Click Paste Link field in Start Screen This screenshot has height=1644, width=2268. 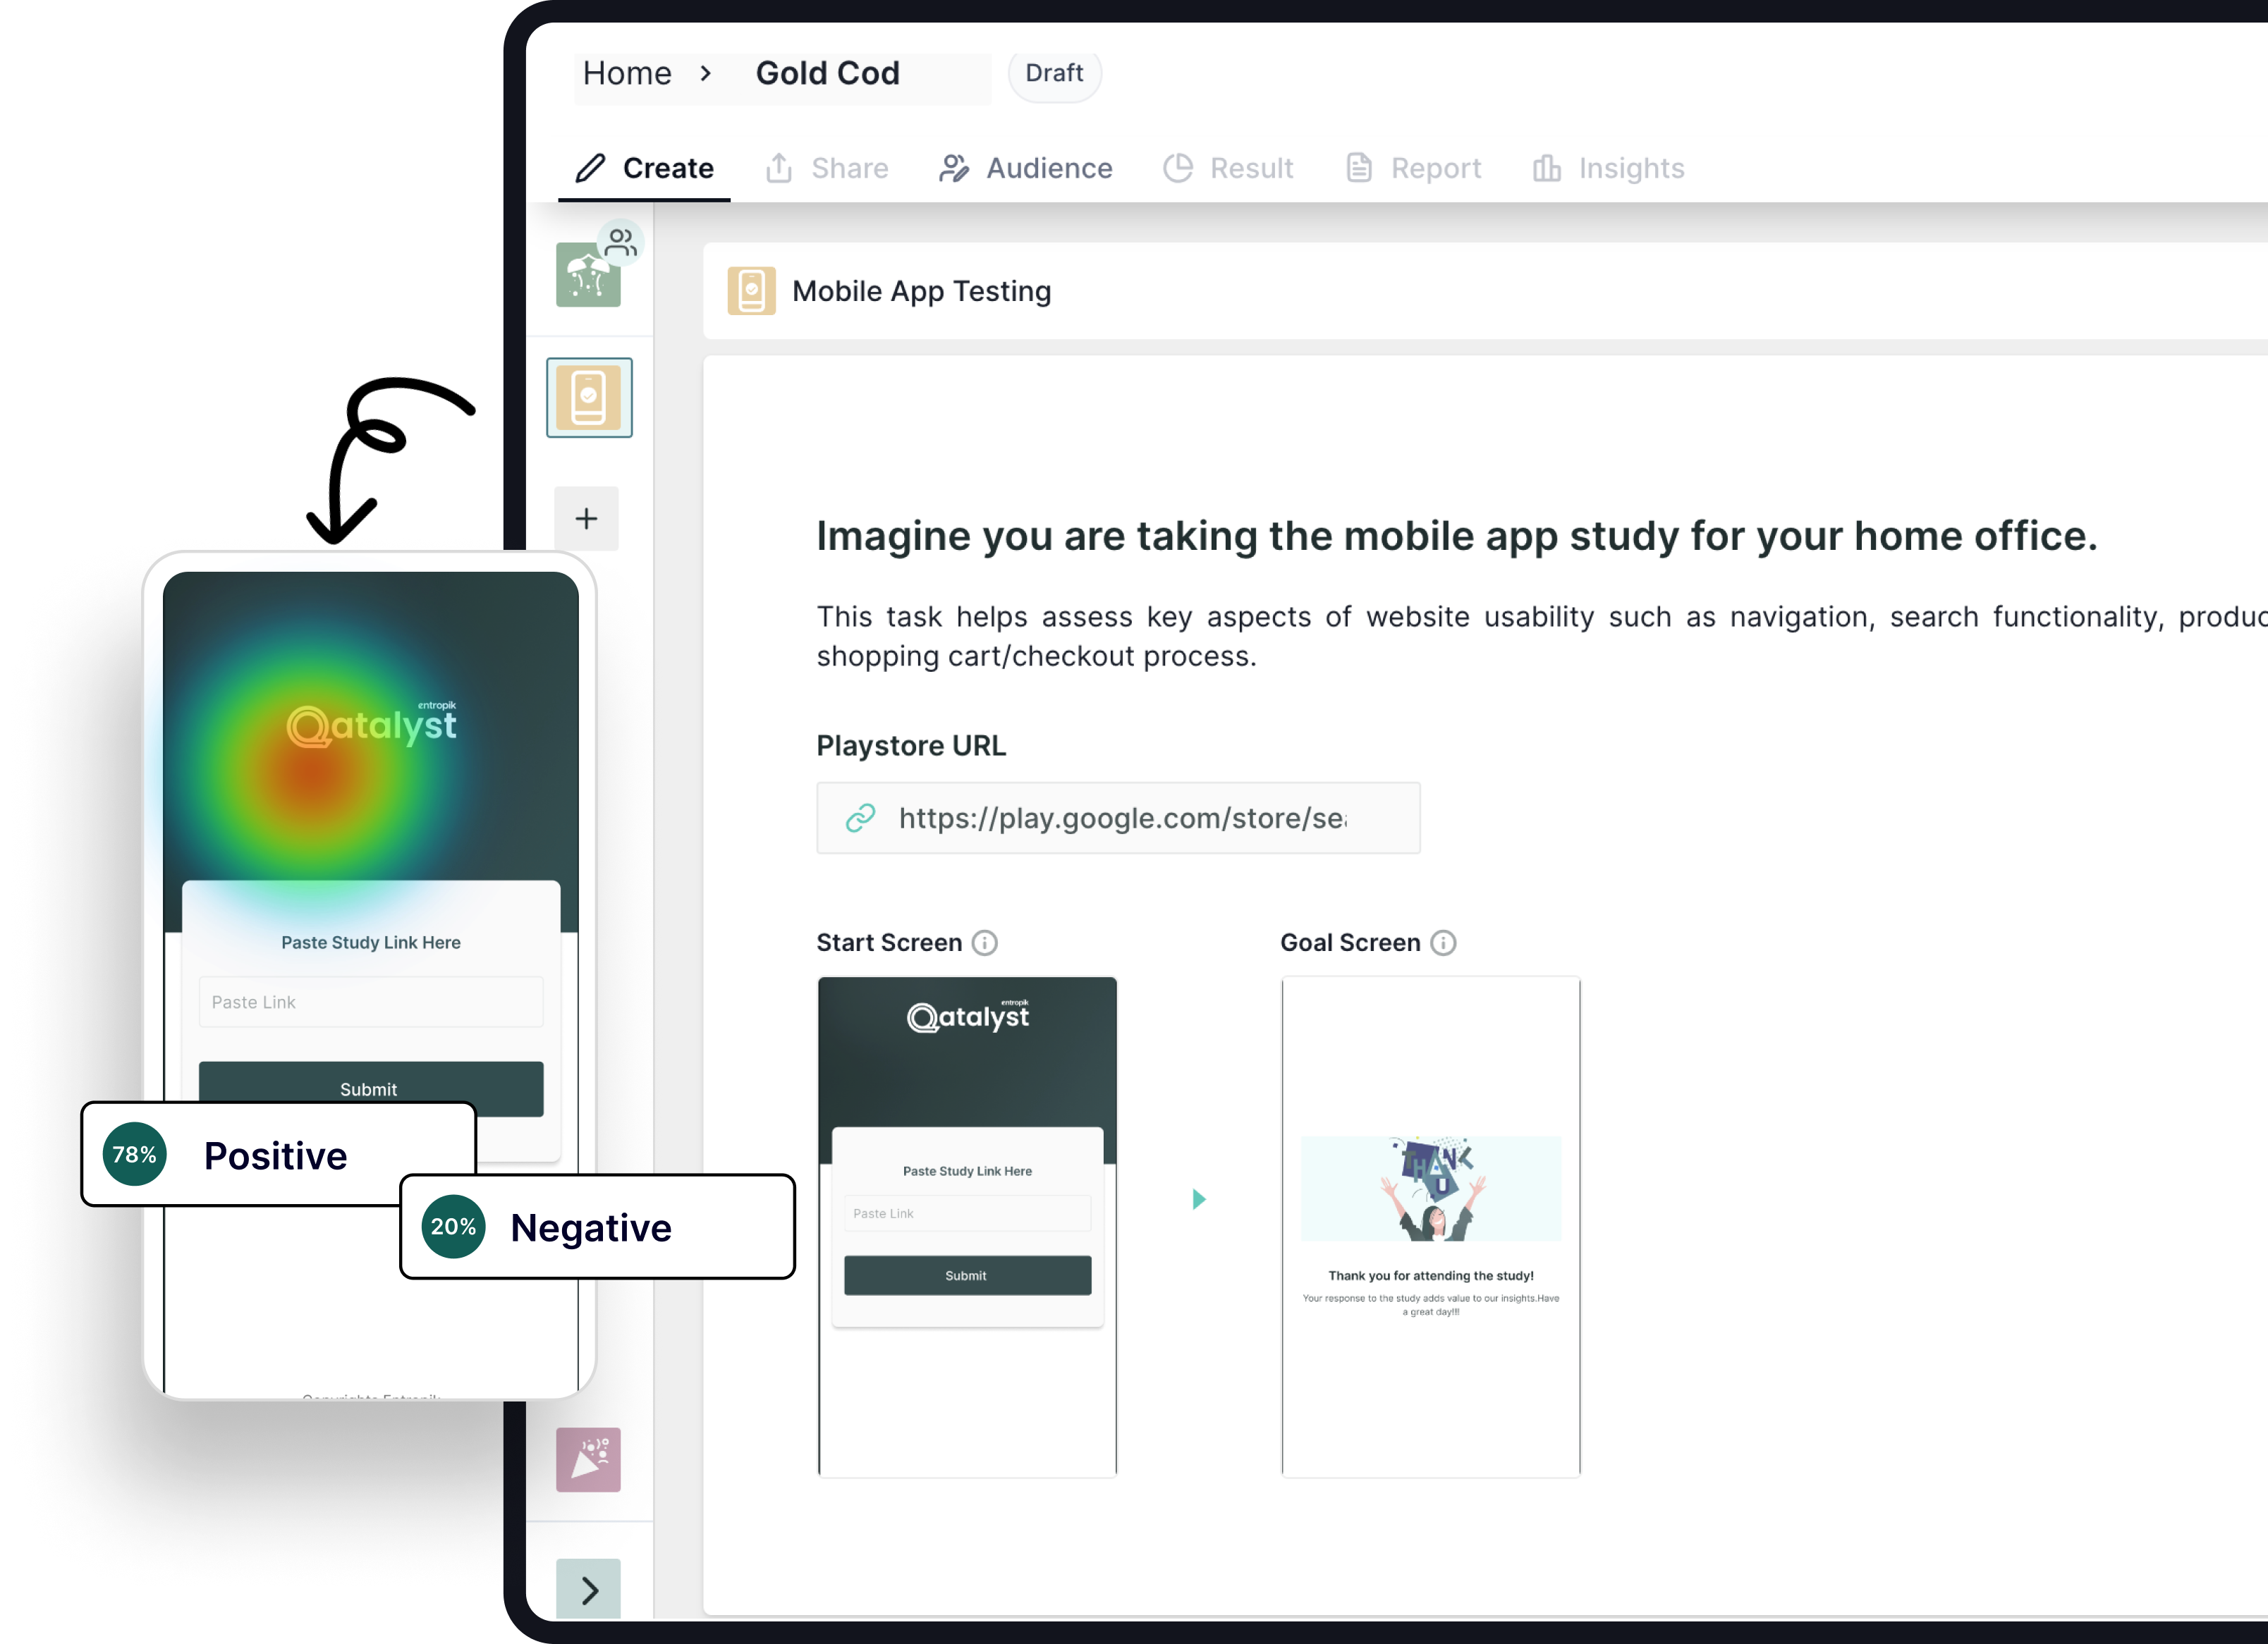pyautogui.click(x=967, y=1213)
